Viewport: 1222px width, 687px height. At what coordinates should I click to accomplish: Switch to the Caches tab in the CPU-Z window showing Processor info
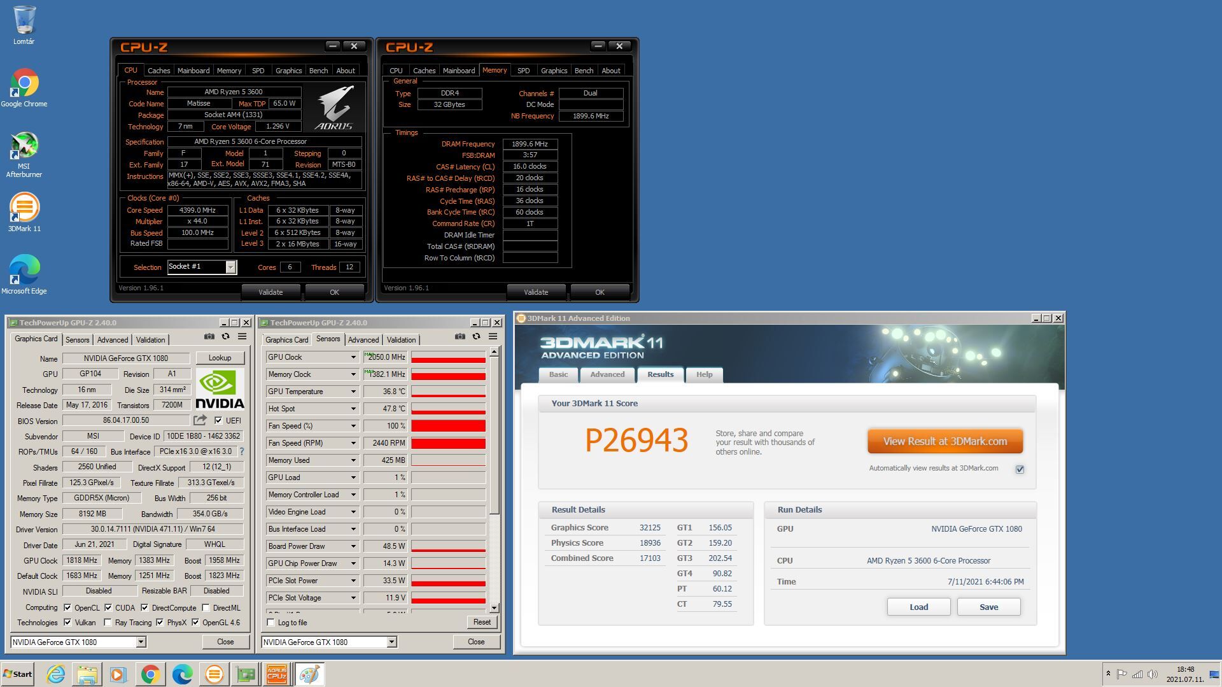[x=158, y=71]
